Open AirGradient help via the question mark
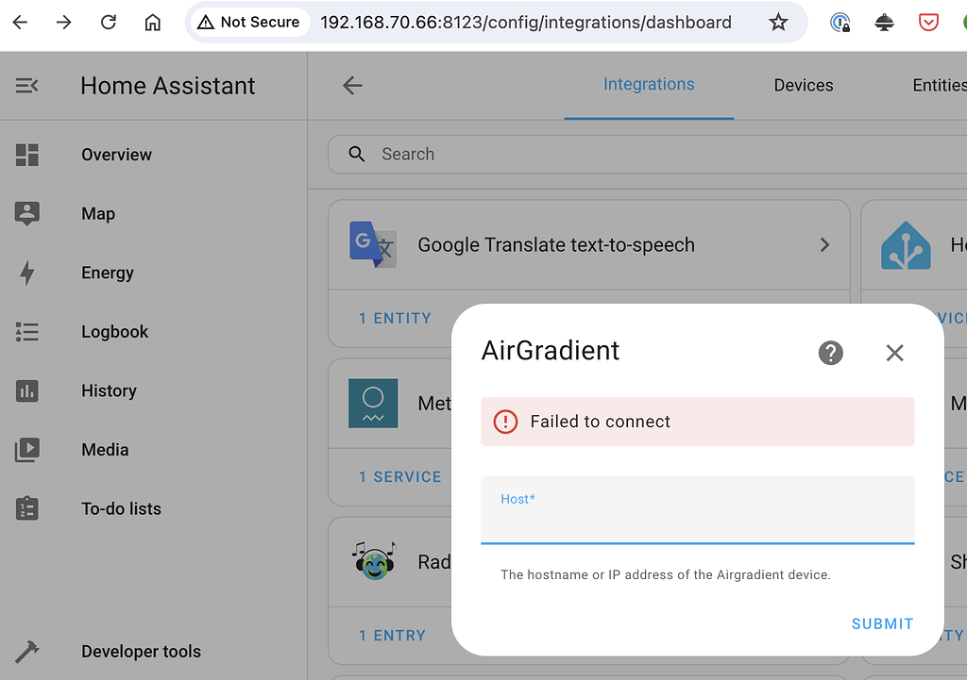The image size is (967, 680). pos(830,353)
